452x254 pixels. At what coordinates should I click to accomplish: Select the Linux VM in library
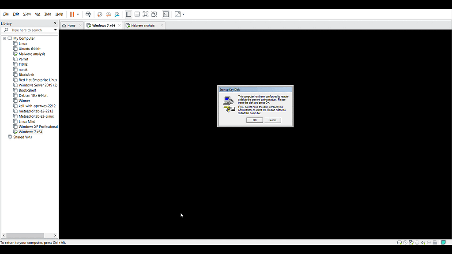click(23, 44)
